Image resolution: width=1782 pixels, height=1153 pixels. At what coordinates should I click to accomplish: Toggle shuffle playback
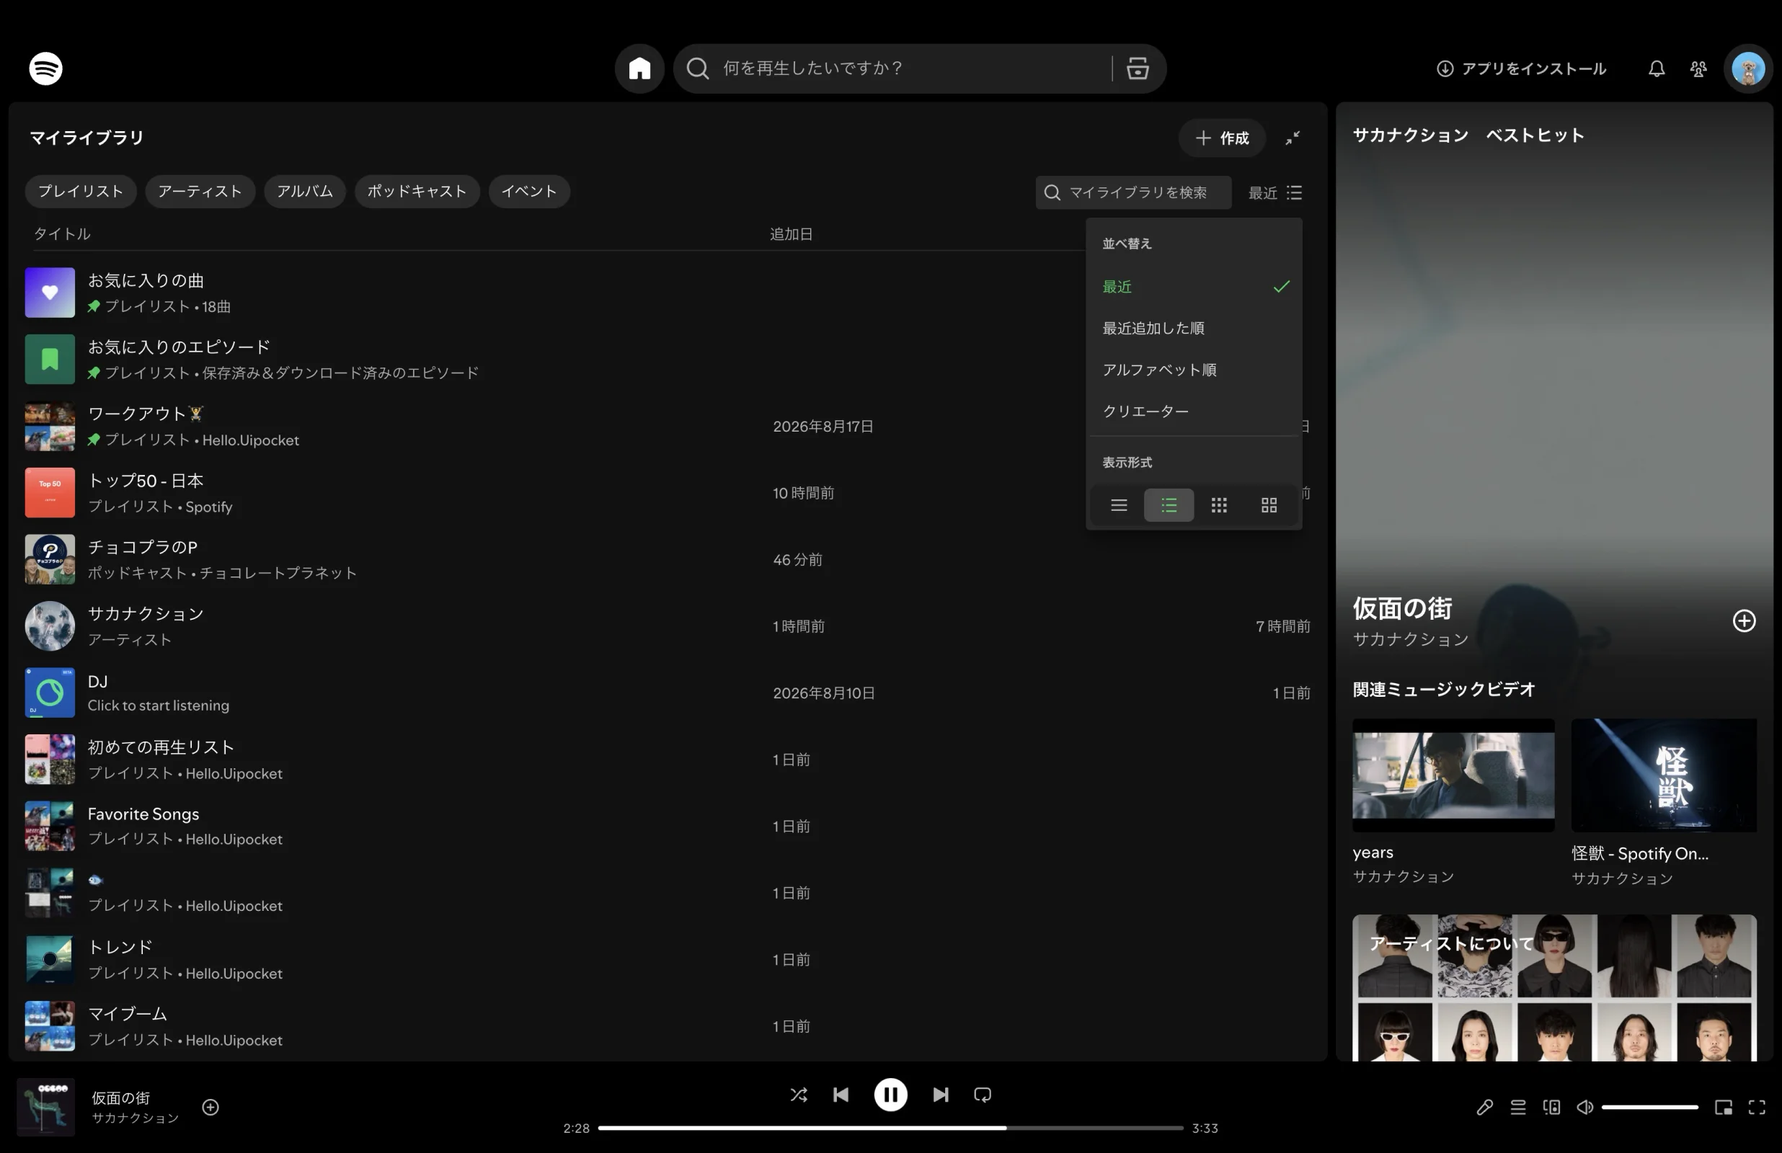(x=799, y=1095)
